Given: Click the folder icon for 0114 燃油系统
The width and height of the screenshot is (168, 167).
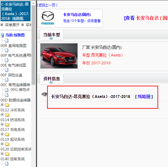Looking at the screenshot, I should tap(7, 115).
